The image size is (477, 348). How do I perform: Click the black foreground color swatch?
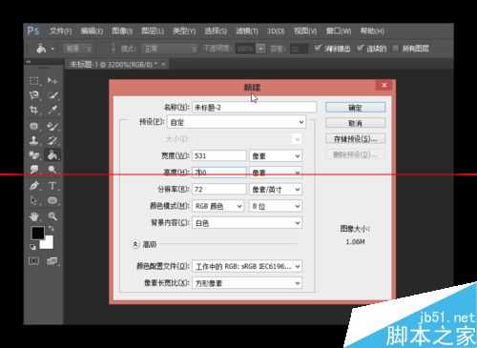38,234
